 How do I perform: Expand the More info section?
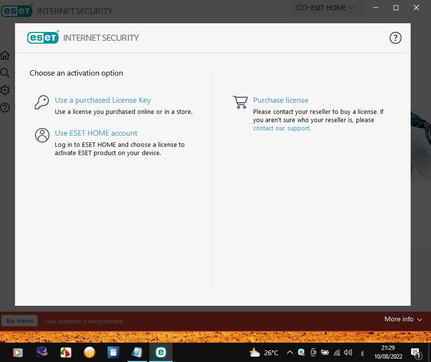click(x=403, y=319)
